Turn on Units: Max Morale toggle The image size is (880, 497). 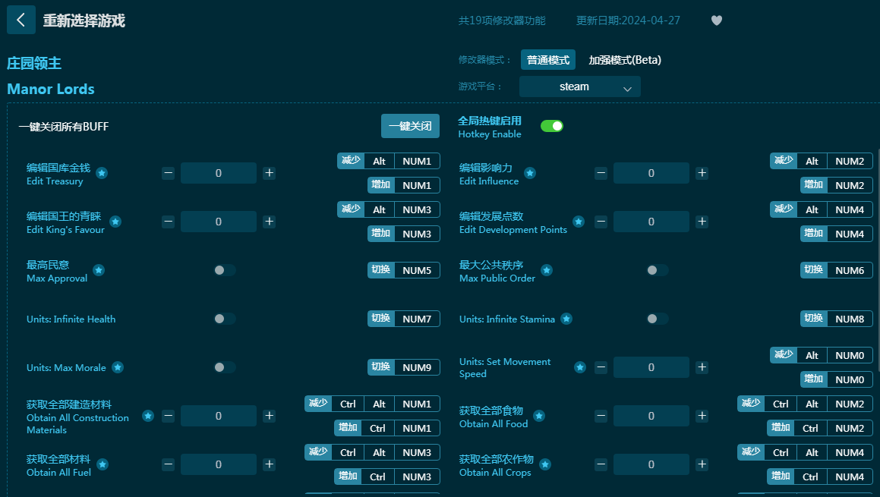pos(225,367)
